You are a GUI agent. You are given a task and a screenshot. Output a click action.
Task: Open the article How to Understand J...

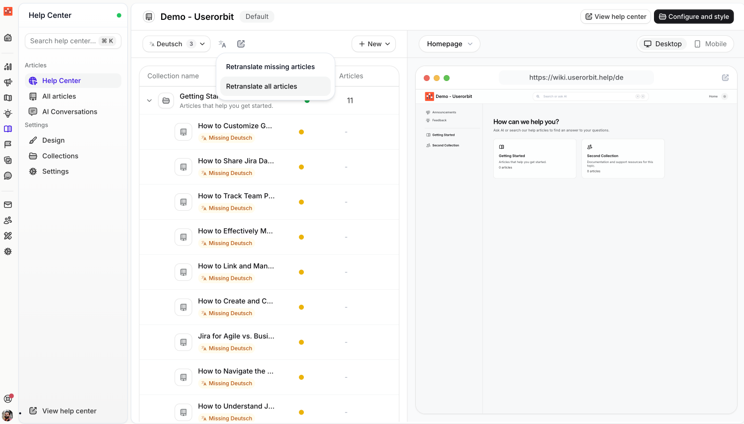[236, 406]
